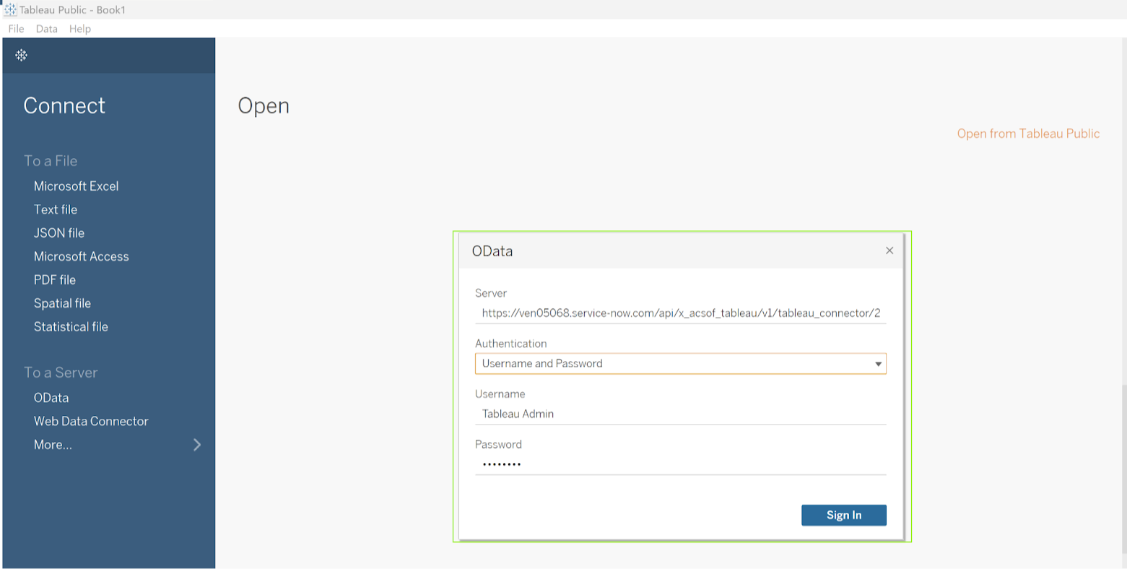Connect to a Microsoft Excel file
The height and width of the screenshot is (569, 1127).
click(76, 186)
